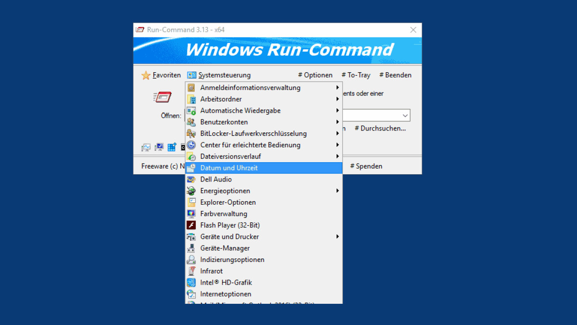Viewport: 577px width, 325px height.
Task: Click the Indizierungsoptionen magnifier icon
Action: point(191,260)
